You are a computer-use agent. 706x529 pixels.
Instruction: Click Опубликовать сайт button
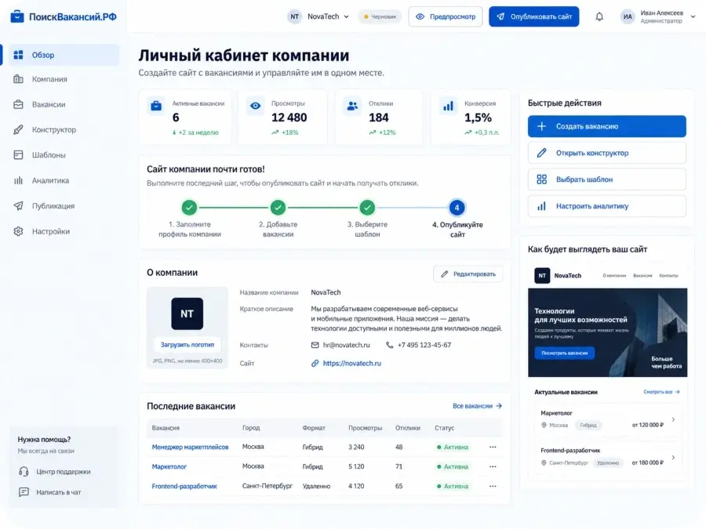pos(534,16)
